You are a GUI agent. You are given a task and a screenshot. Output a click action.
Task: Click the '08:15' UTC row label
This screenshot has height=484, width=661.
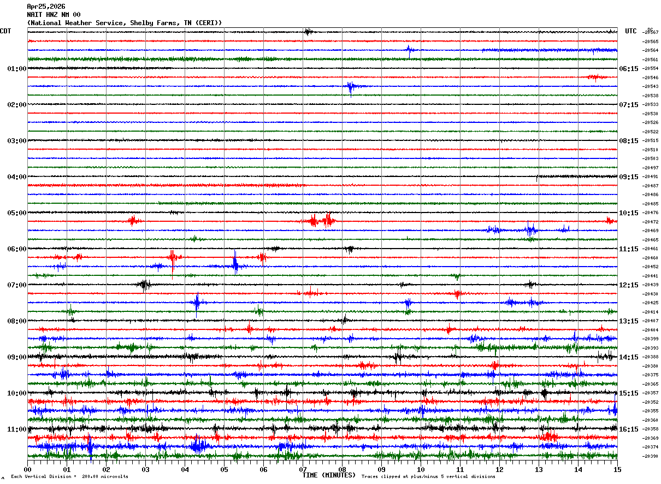629,141
